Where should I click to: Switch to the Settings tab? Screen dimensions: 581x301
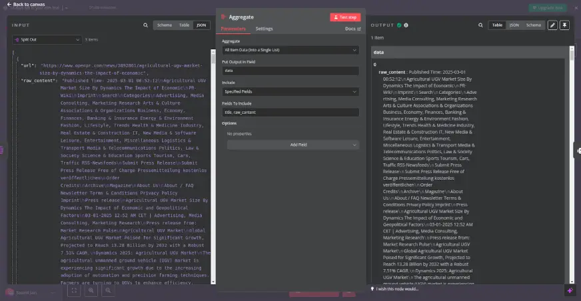point(264,29)
